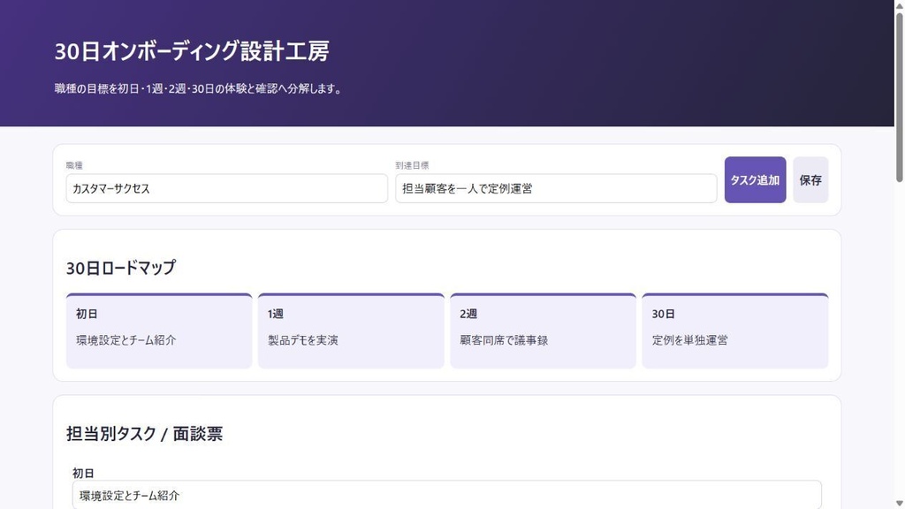This screenshot has width=905, height=509.
Task: Click the 30日ロードマップ heading
Action: pos(120,268)
